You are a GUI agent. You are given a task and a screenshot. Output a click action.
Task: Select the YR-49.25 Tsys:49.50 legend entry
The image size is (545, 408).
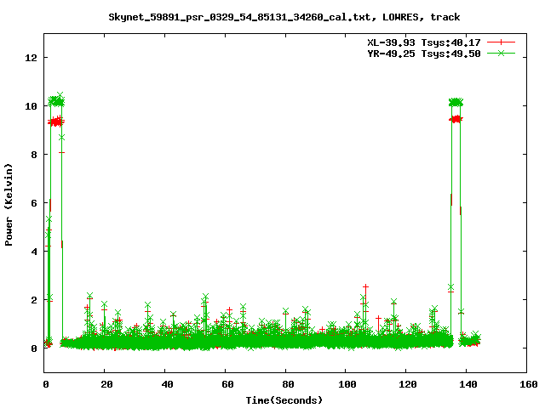coord(424,54)
